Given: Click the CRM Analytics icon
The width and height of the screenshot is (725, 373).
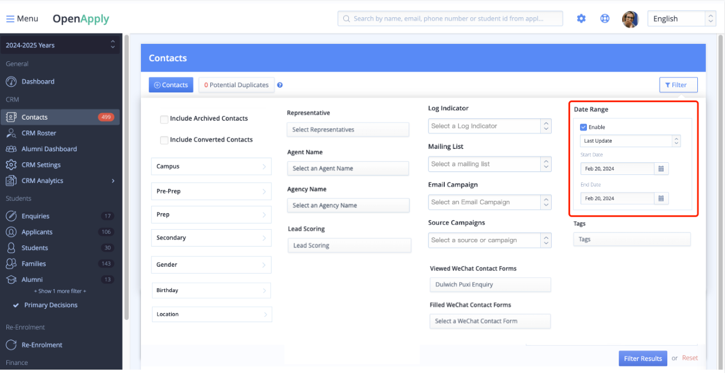Looking at the screenshot, I should click(11, 181).
